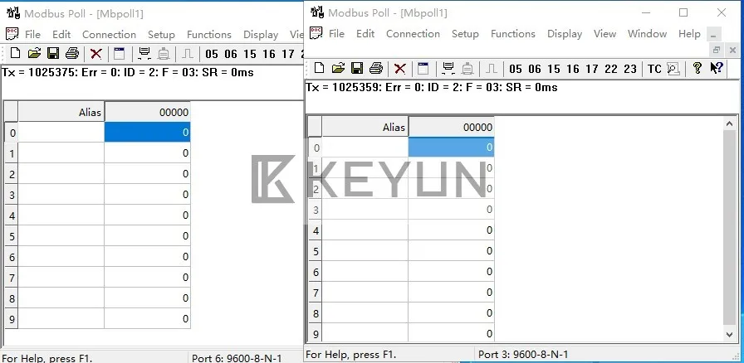Open Setup menu in left window
Screen dimensions: 744x363
click(161, 35)
